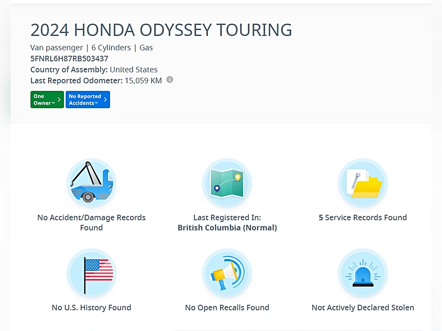Click the VIN 5FNRL6H87RB503437
The image size is (442, 331).
click(69, 59)
